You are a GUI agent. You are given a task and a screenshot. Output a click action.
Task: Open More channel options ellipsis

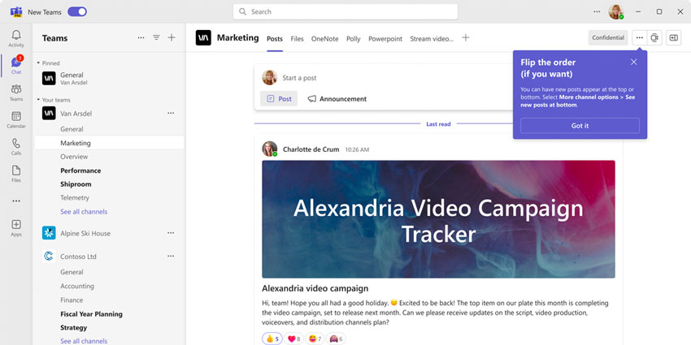tap(640, 38)
